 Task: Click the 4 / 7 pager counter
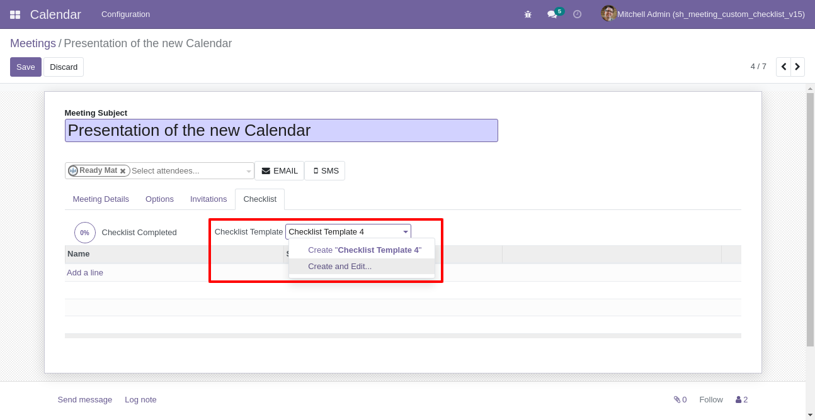click(758, 67)
